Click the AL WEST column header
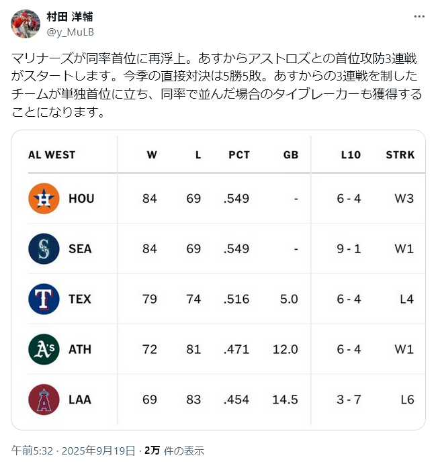 (52, 155)
